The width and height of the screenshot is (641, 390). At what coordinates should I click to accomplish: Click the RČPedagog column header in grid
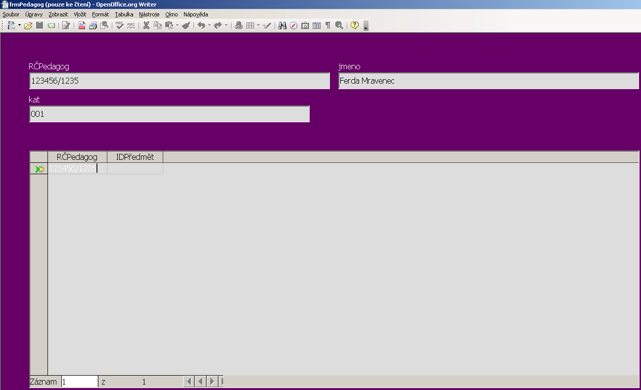pyautogui.click(x=77, y=157)
